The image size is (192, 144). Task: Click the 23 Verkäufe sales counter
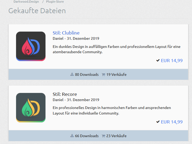116,136
